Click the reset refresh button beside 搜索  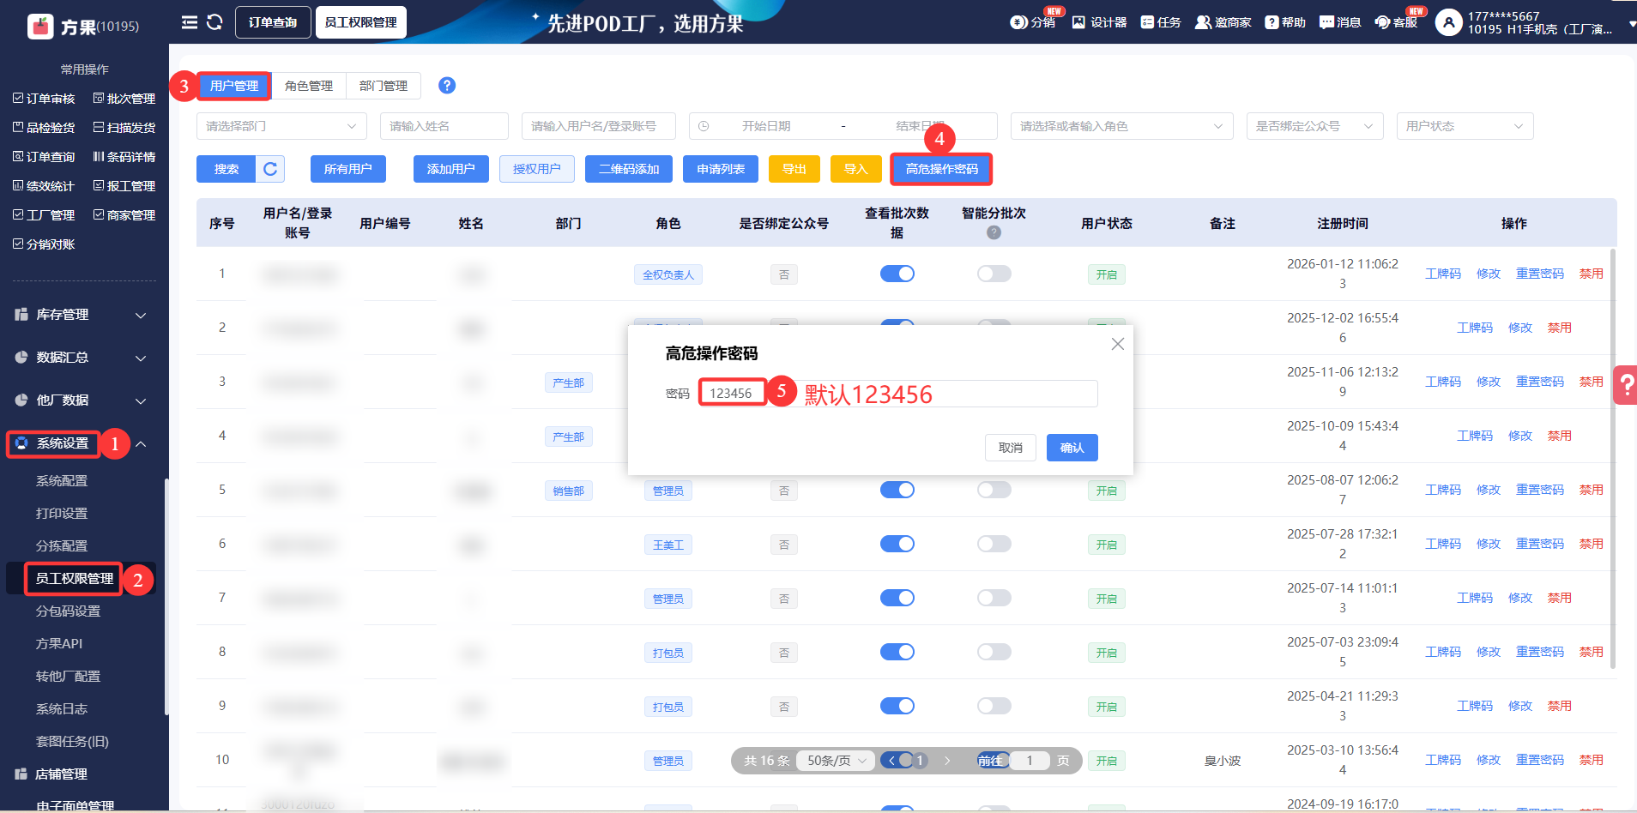click(270, 169)
